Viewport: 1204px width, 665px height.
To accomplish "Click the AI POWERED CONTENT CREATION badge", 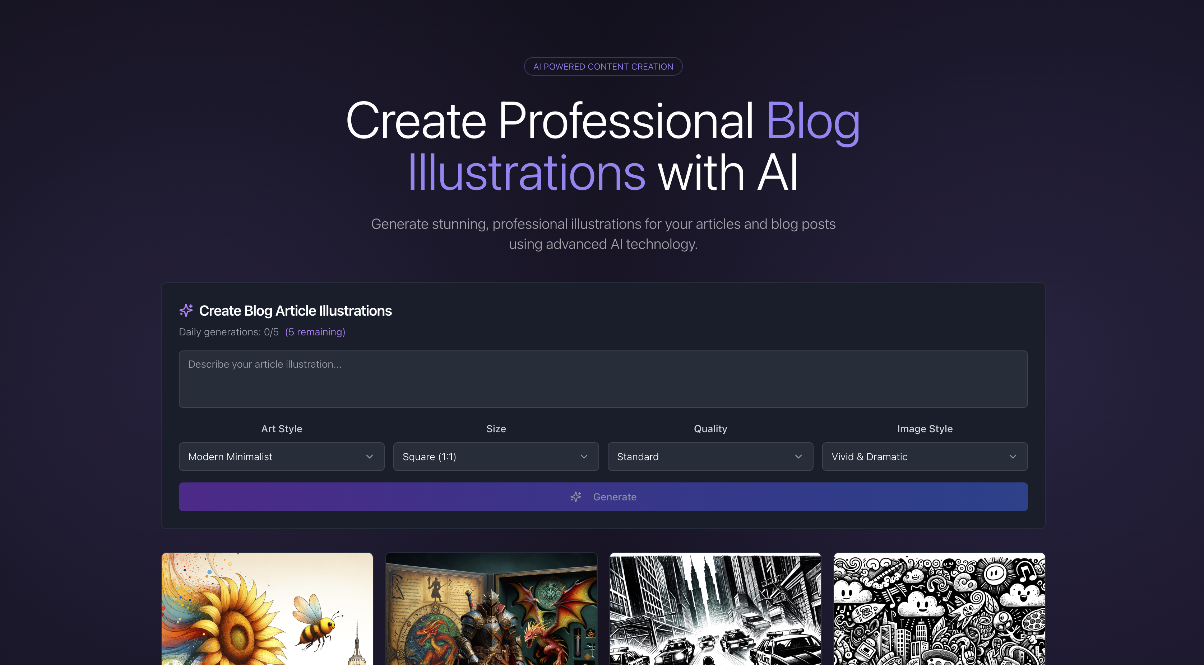I will [603, 66].
